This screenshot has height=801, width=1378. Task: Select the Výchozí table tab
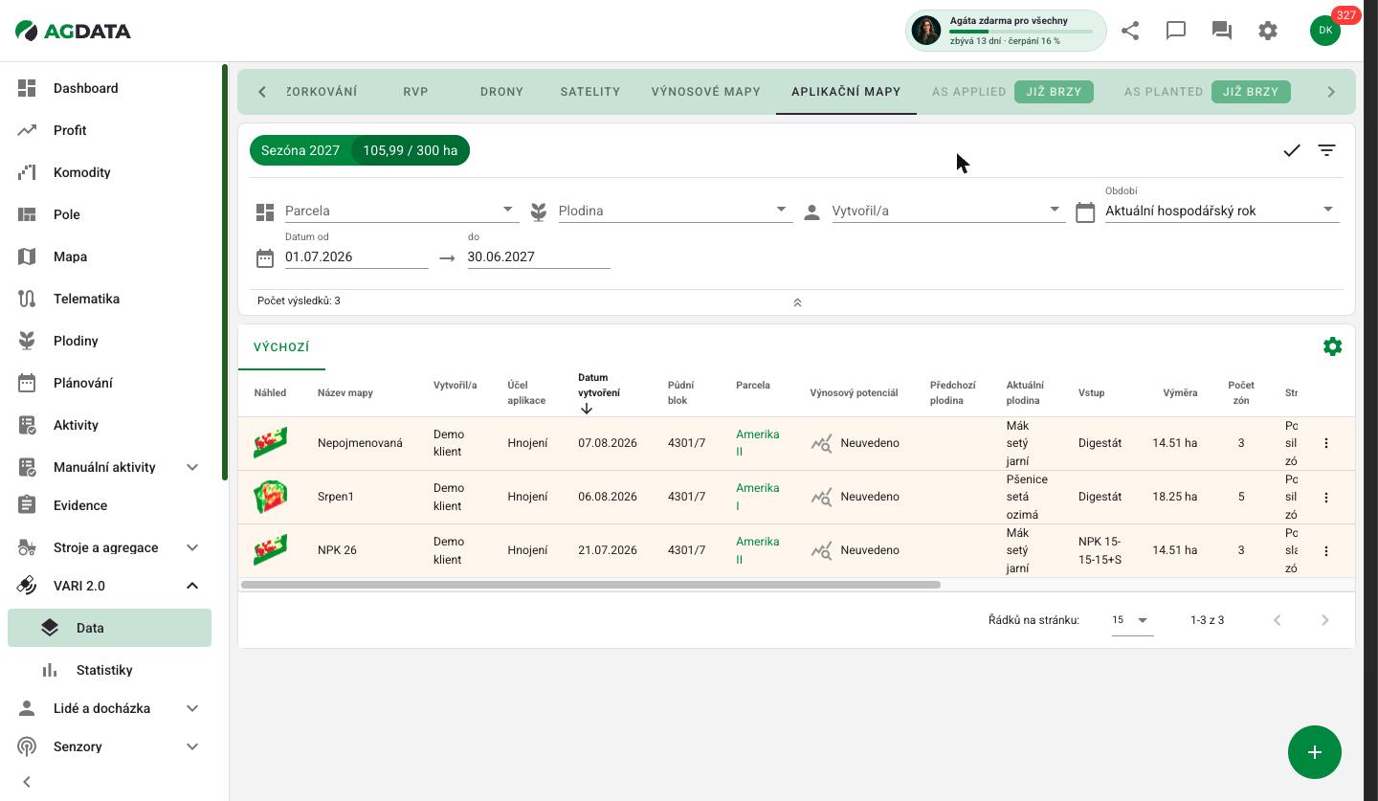click(x=281, y=347)
